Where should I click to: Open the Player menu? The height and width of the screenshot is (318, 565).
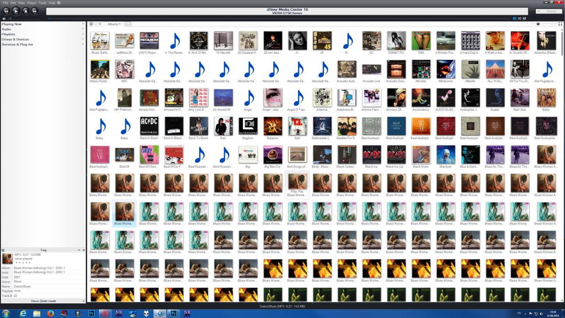[32, 3]
